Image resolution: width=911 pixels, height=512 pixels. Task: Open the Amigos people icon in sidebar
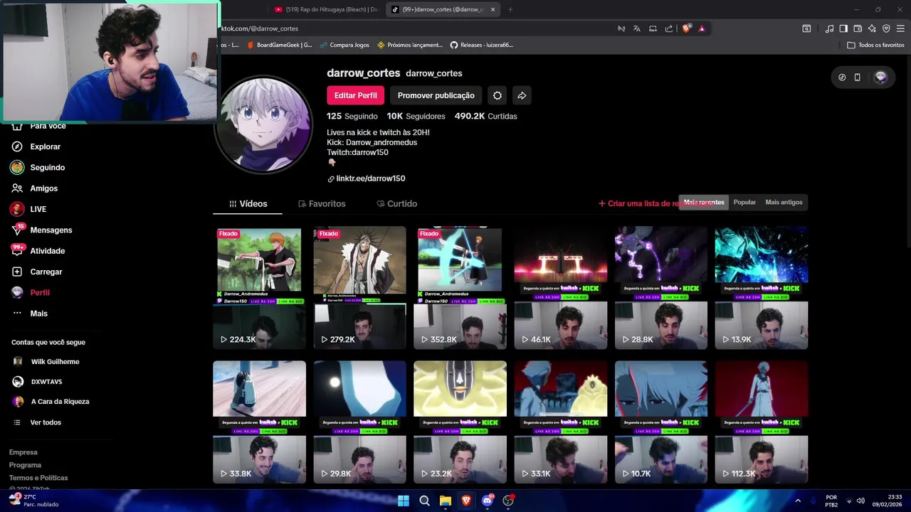(17, 188)
